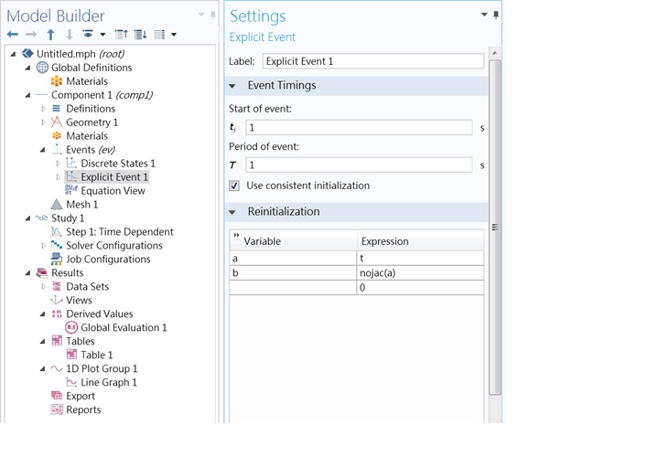Screen dimensions: 647x457
Task: Click the Settings panel vertical scrollbar
Action: pos(495,227)
